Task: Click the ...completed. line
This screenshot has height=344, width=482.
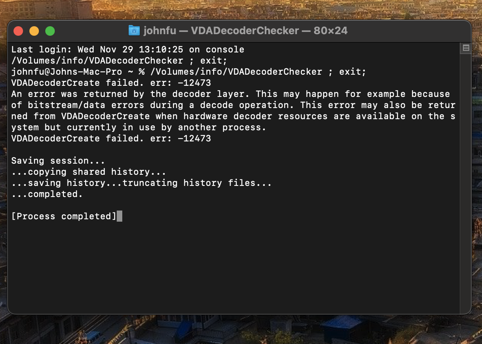Action: click(x=47, y=194)
